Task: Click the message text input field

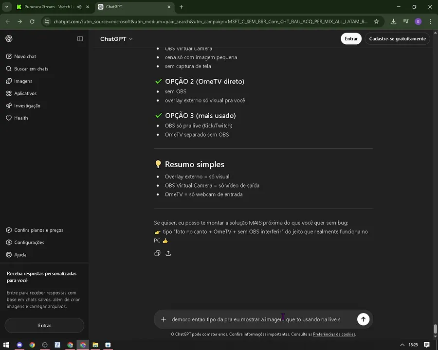Action: (258, 319)
